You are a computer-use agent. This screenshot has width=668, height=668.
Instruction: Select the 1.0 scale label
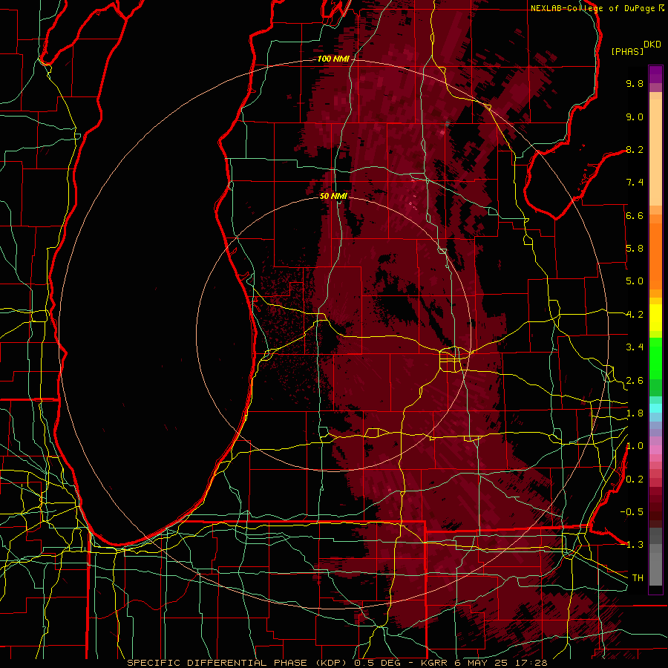coord(635,446)
